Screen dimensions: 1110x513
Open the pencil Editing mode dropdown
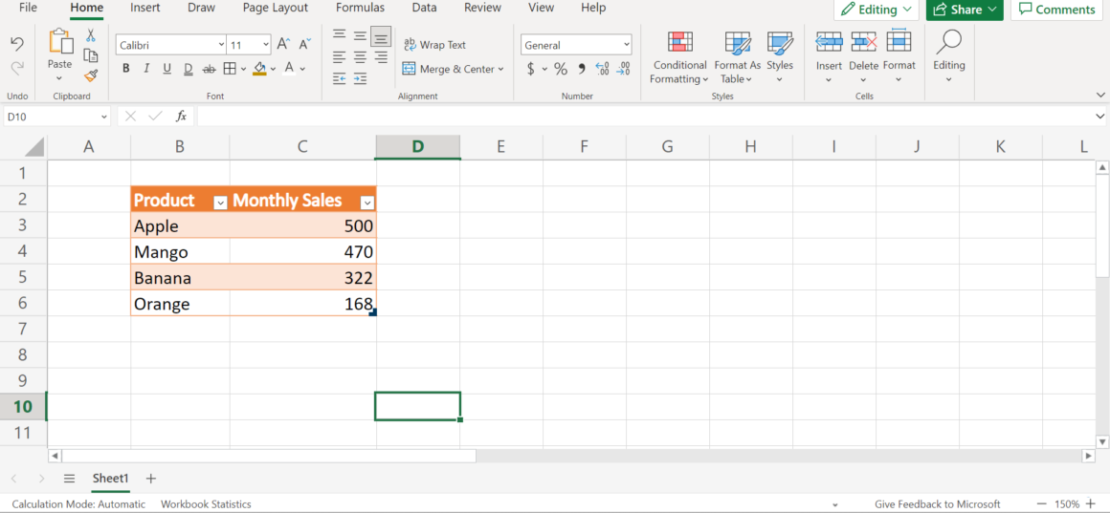[x=877, y=10]
